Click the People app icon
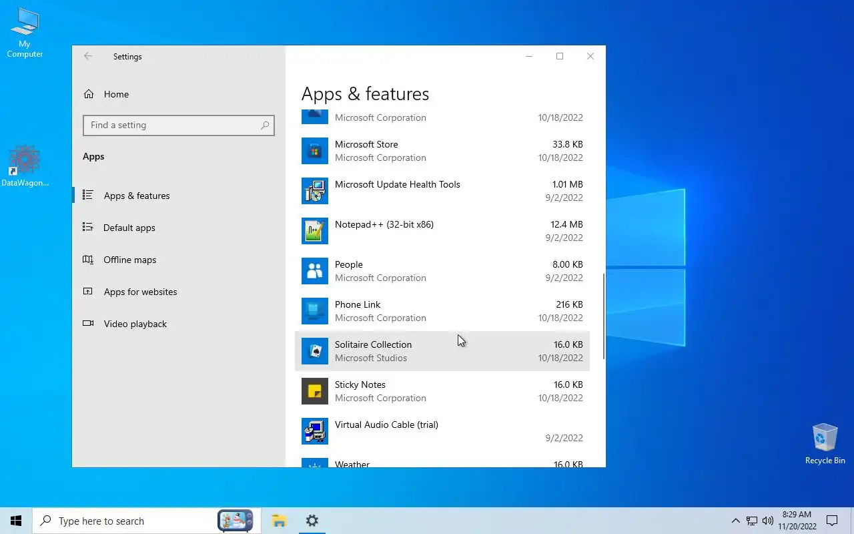Viewport: 854px width, 534px height. click(x=315, y=271)
